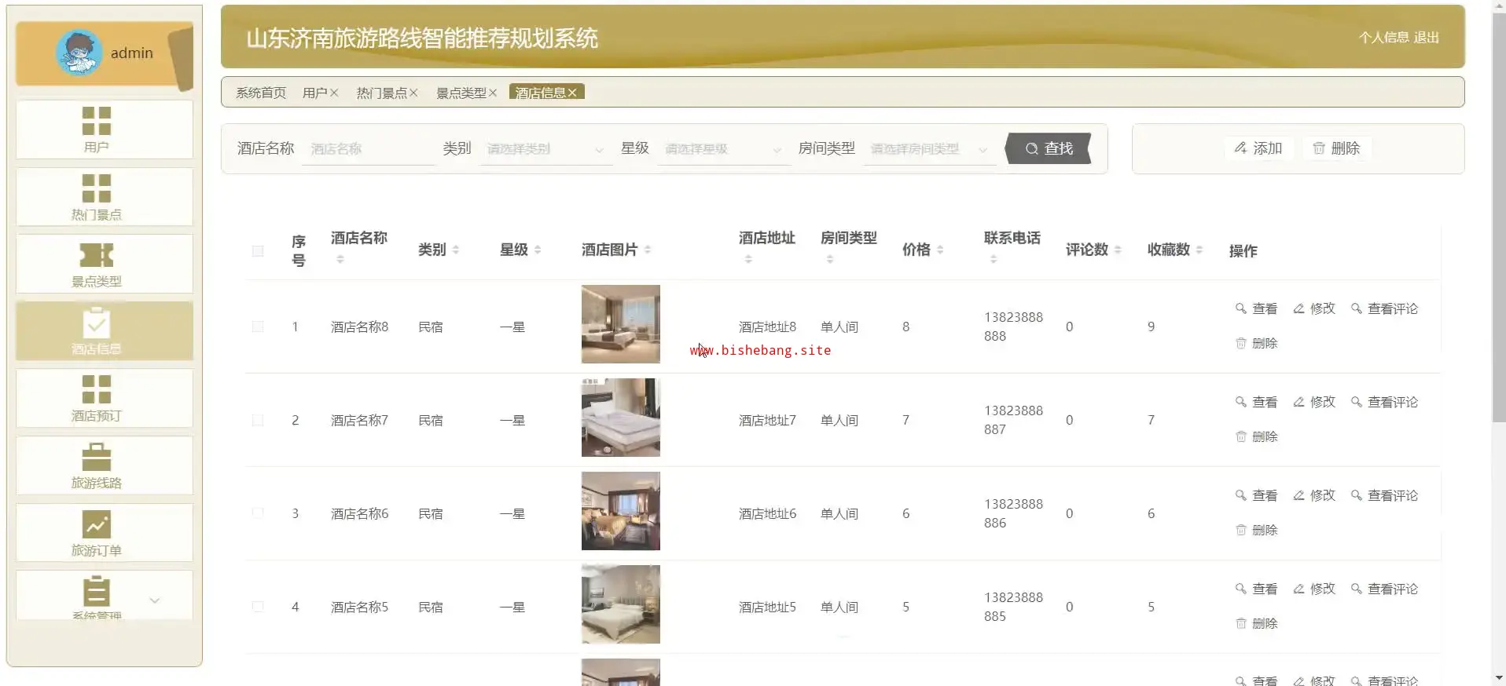Click the 删除 button in the top toolbar

point(1337,148)
